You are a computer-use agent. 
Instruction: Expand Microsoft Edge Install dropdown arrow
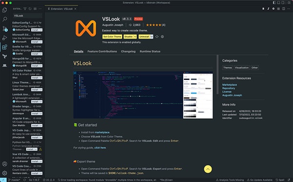(x=41, y=42)
